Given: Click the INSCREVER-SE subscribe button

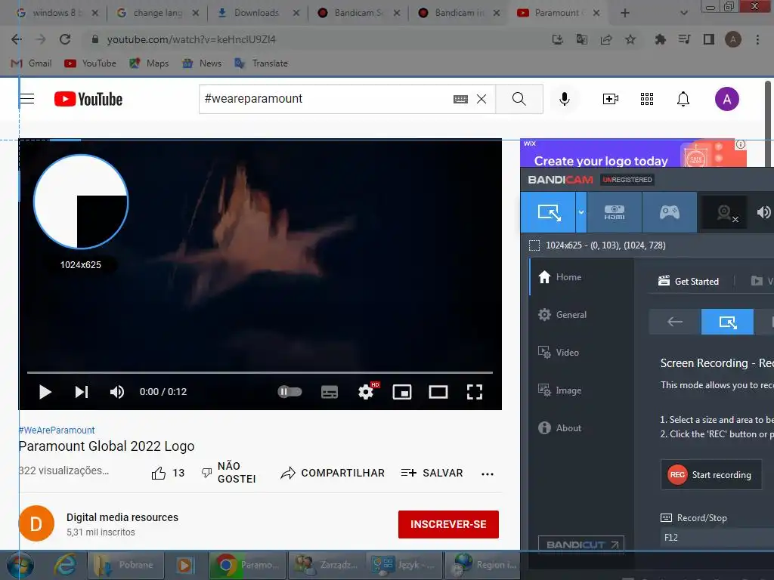Looking at the screenshot, I should click(x=448, y=524).
